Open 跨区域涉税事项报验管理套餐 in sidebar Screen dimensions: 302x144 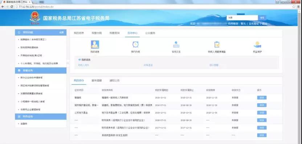[x=35, y=86]
